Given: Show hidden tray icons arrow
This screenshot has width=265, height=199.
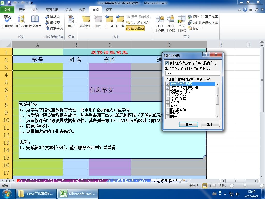Looking at the screenshot, I should pos(225,194).
